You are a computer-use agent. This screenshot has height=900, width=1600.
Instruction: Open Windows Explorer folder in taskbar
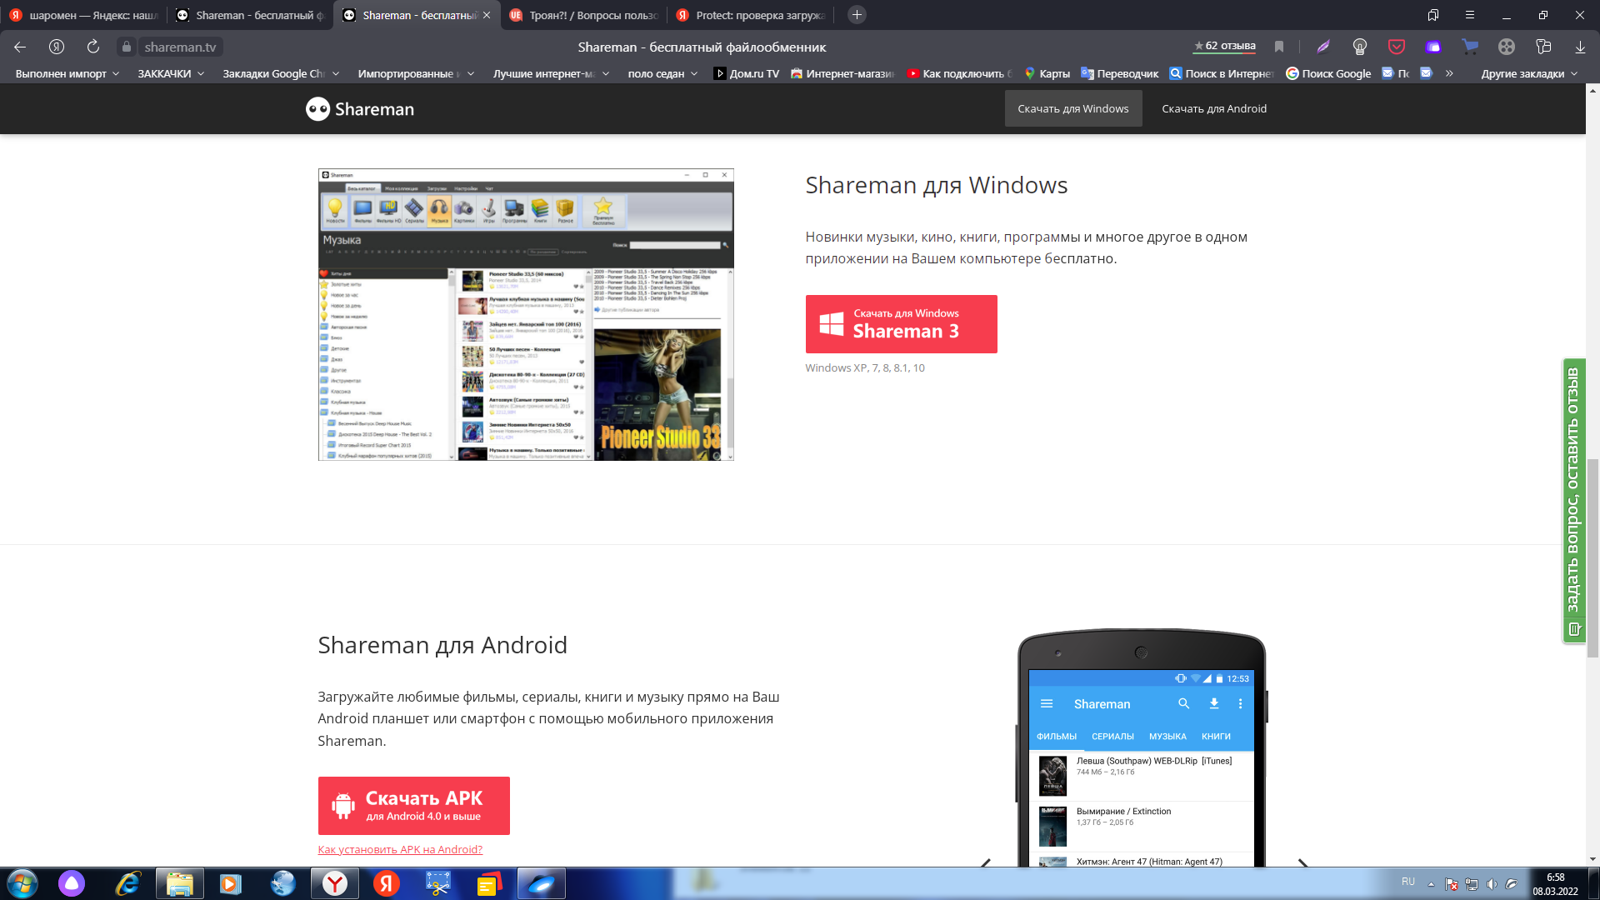coord(179,883)
